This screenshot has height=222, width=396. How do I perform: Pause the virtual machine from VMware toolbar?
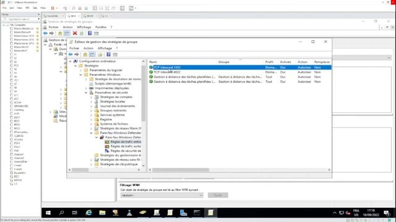point(53,8)
